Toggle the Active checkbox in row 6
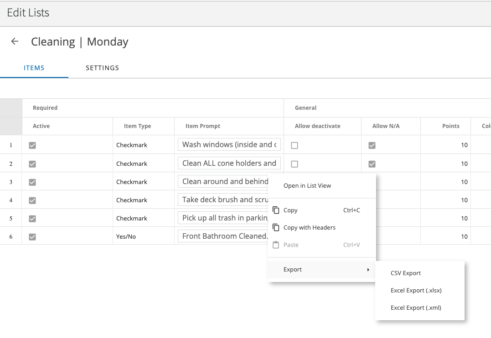 point(32,236)
